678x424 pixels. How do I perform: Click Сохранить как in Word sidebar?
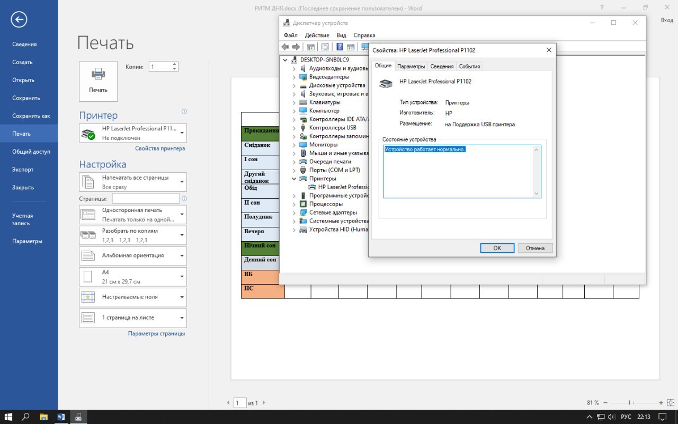click(x=31, y=116)
